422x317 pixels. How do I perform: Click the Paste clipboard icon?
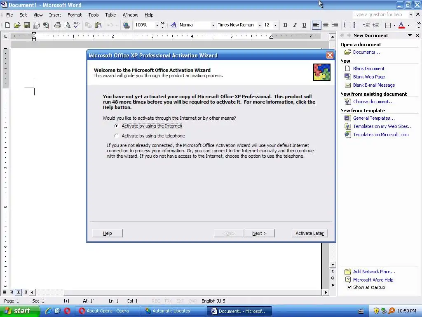[x=98, y=25]
